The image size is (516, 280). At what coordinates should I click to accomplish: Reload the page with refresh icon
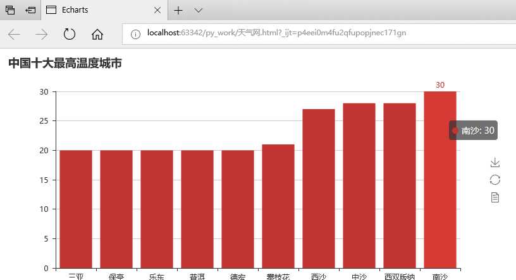coord(69,34)
